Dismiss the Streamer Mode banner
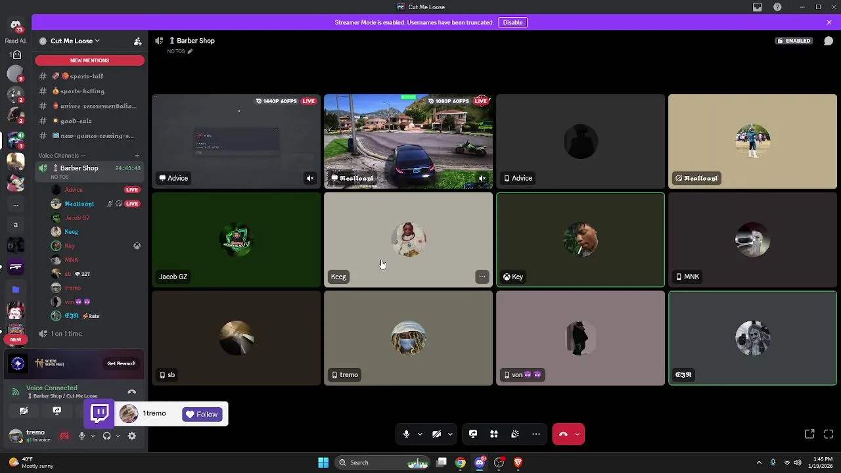The image size is (841, 473). [829, 22]
